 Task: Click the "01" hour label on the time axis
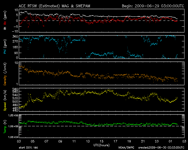170,142
